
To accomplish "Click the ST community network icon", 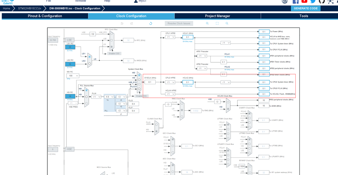I will (x=330, y=1).
